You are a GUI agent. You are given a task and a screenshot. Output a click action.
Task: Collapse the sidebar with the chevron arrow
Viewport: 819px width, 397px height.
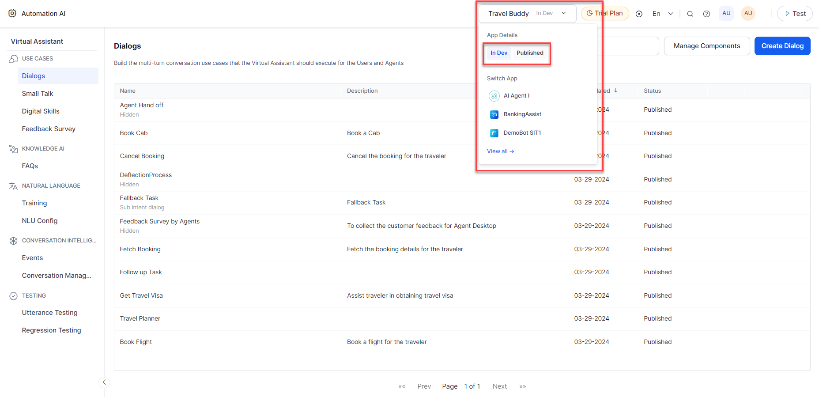tap(104, 382)
